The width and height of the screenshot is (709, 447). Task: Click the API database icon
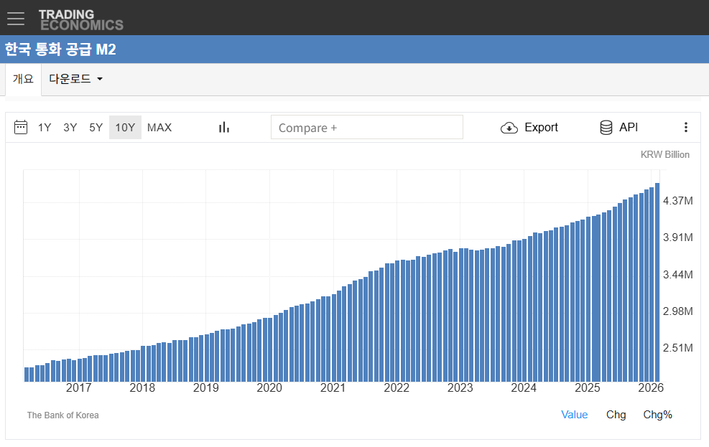606,127
